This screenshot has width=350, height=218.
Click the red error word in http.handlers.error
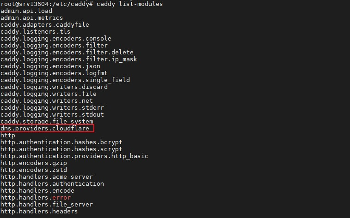(61, 198)
